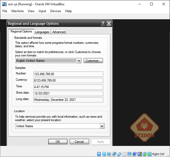Click the Right Ctrl host key label

(158, 154)
